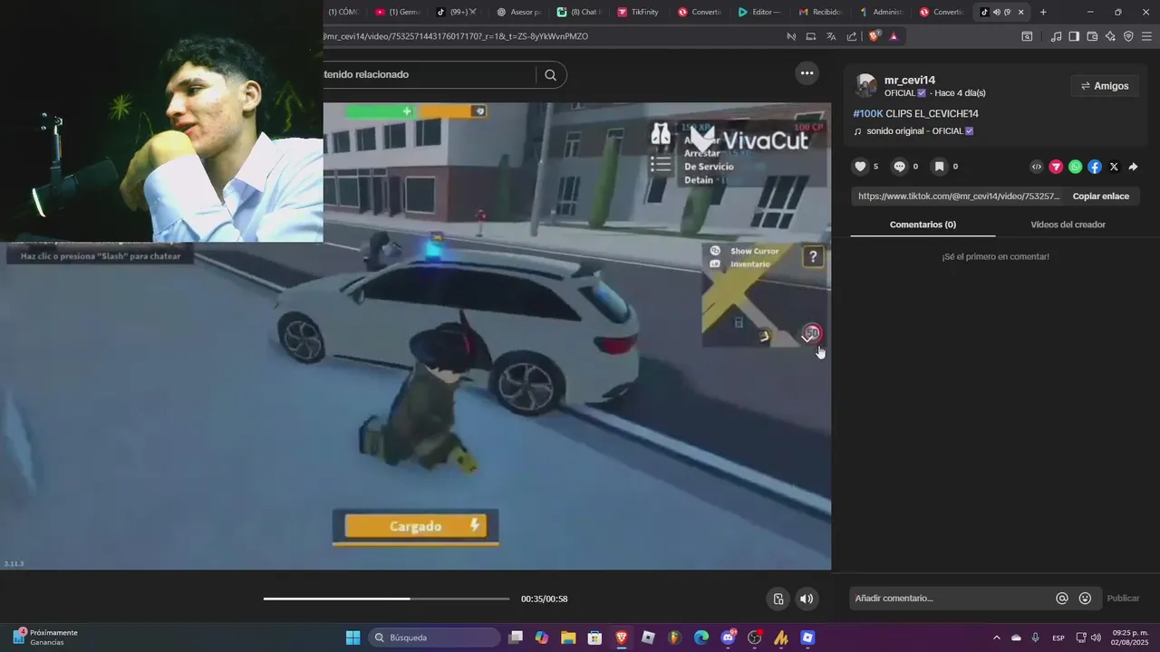
Task: Switch to the (8) Chat browser tab
Action: pos(578,12)
